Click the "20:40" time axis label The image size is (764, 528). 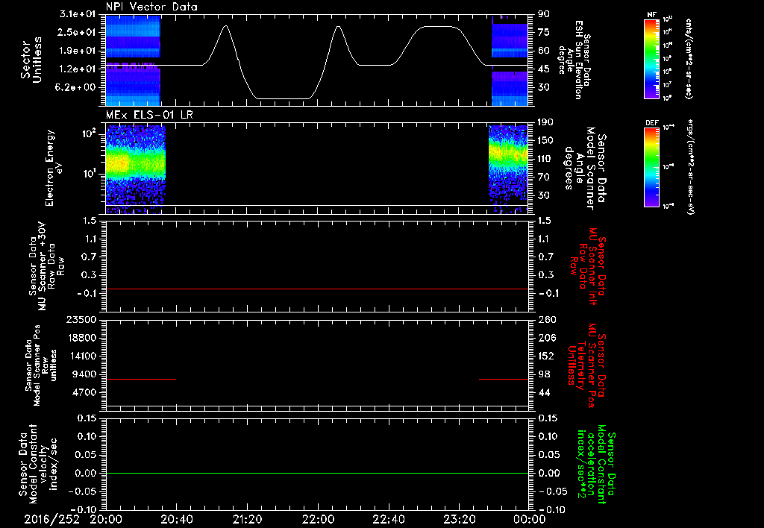click(177, 519)
